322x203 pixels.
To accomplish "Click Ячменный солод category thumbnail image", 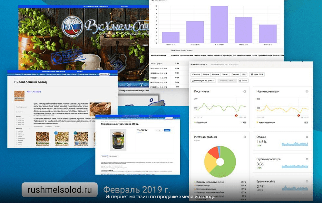I will pyautogui.click(x=19, y=96).
